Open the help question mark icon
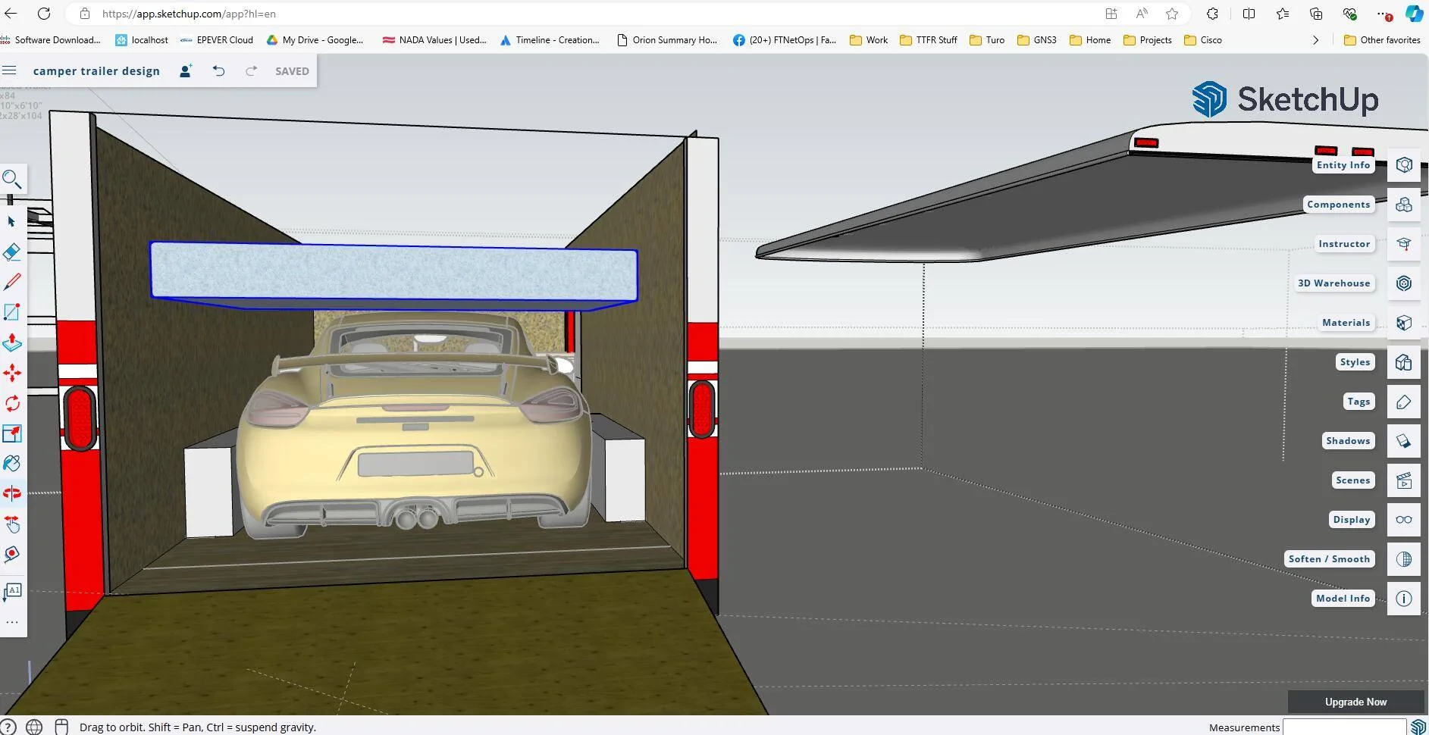Viewport: 1429px width, 735px height. 8,727
